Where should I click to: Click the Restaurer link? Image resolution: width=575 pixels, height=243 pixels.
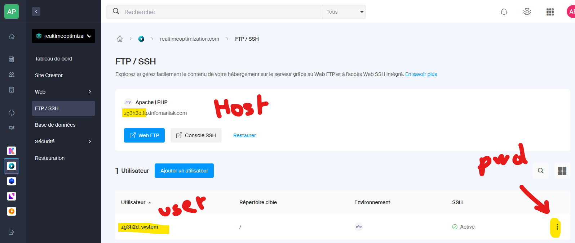coord(244,135)
